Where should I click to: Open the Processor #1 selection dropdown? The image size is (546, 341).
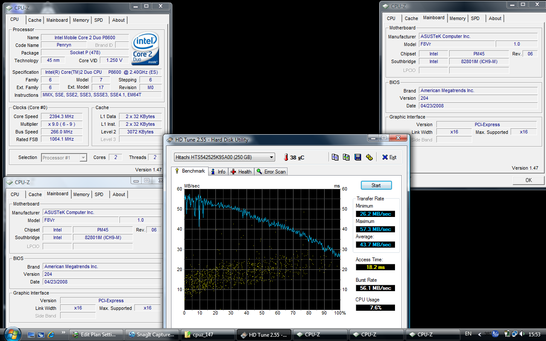(x=64, y=158)
